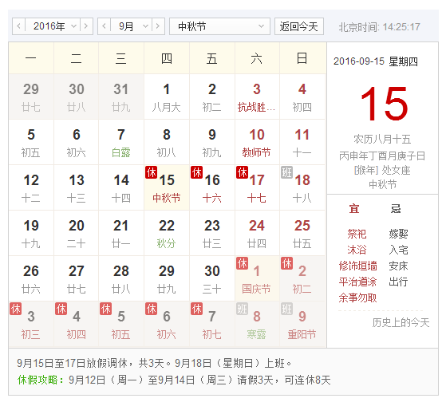Click 祭祀 item under 宜
Viewport: 446px width, 406px height.
pyautogui.click(x=357, y=234)
